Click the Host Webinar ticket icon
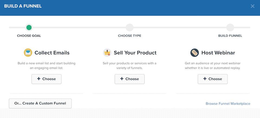This screenshot has height=118, width=260. click(x=194, y=53)
